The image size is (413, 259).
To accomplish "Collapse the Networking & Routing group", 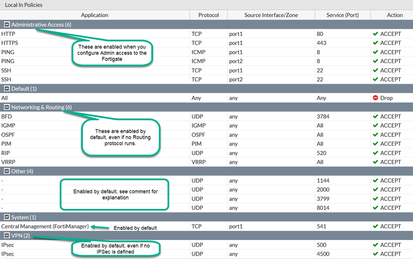I will click(x=7, y=107).
